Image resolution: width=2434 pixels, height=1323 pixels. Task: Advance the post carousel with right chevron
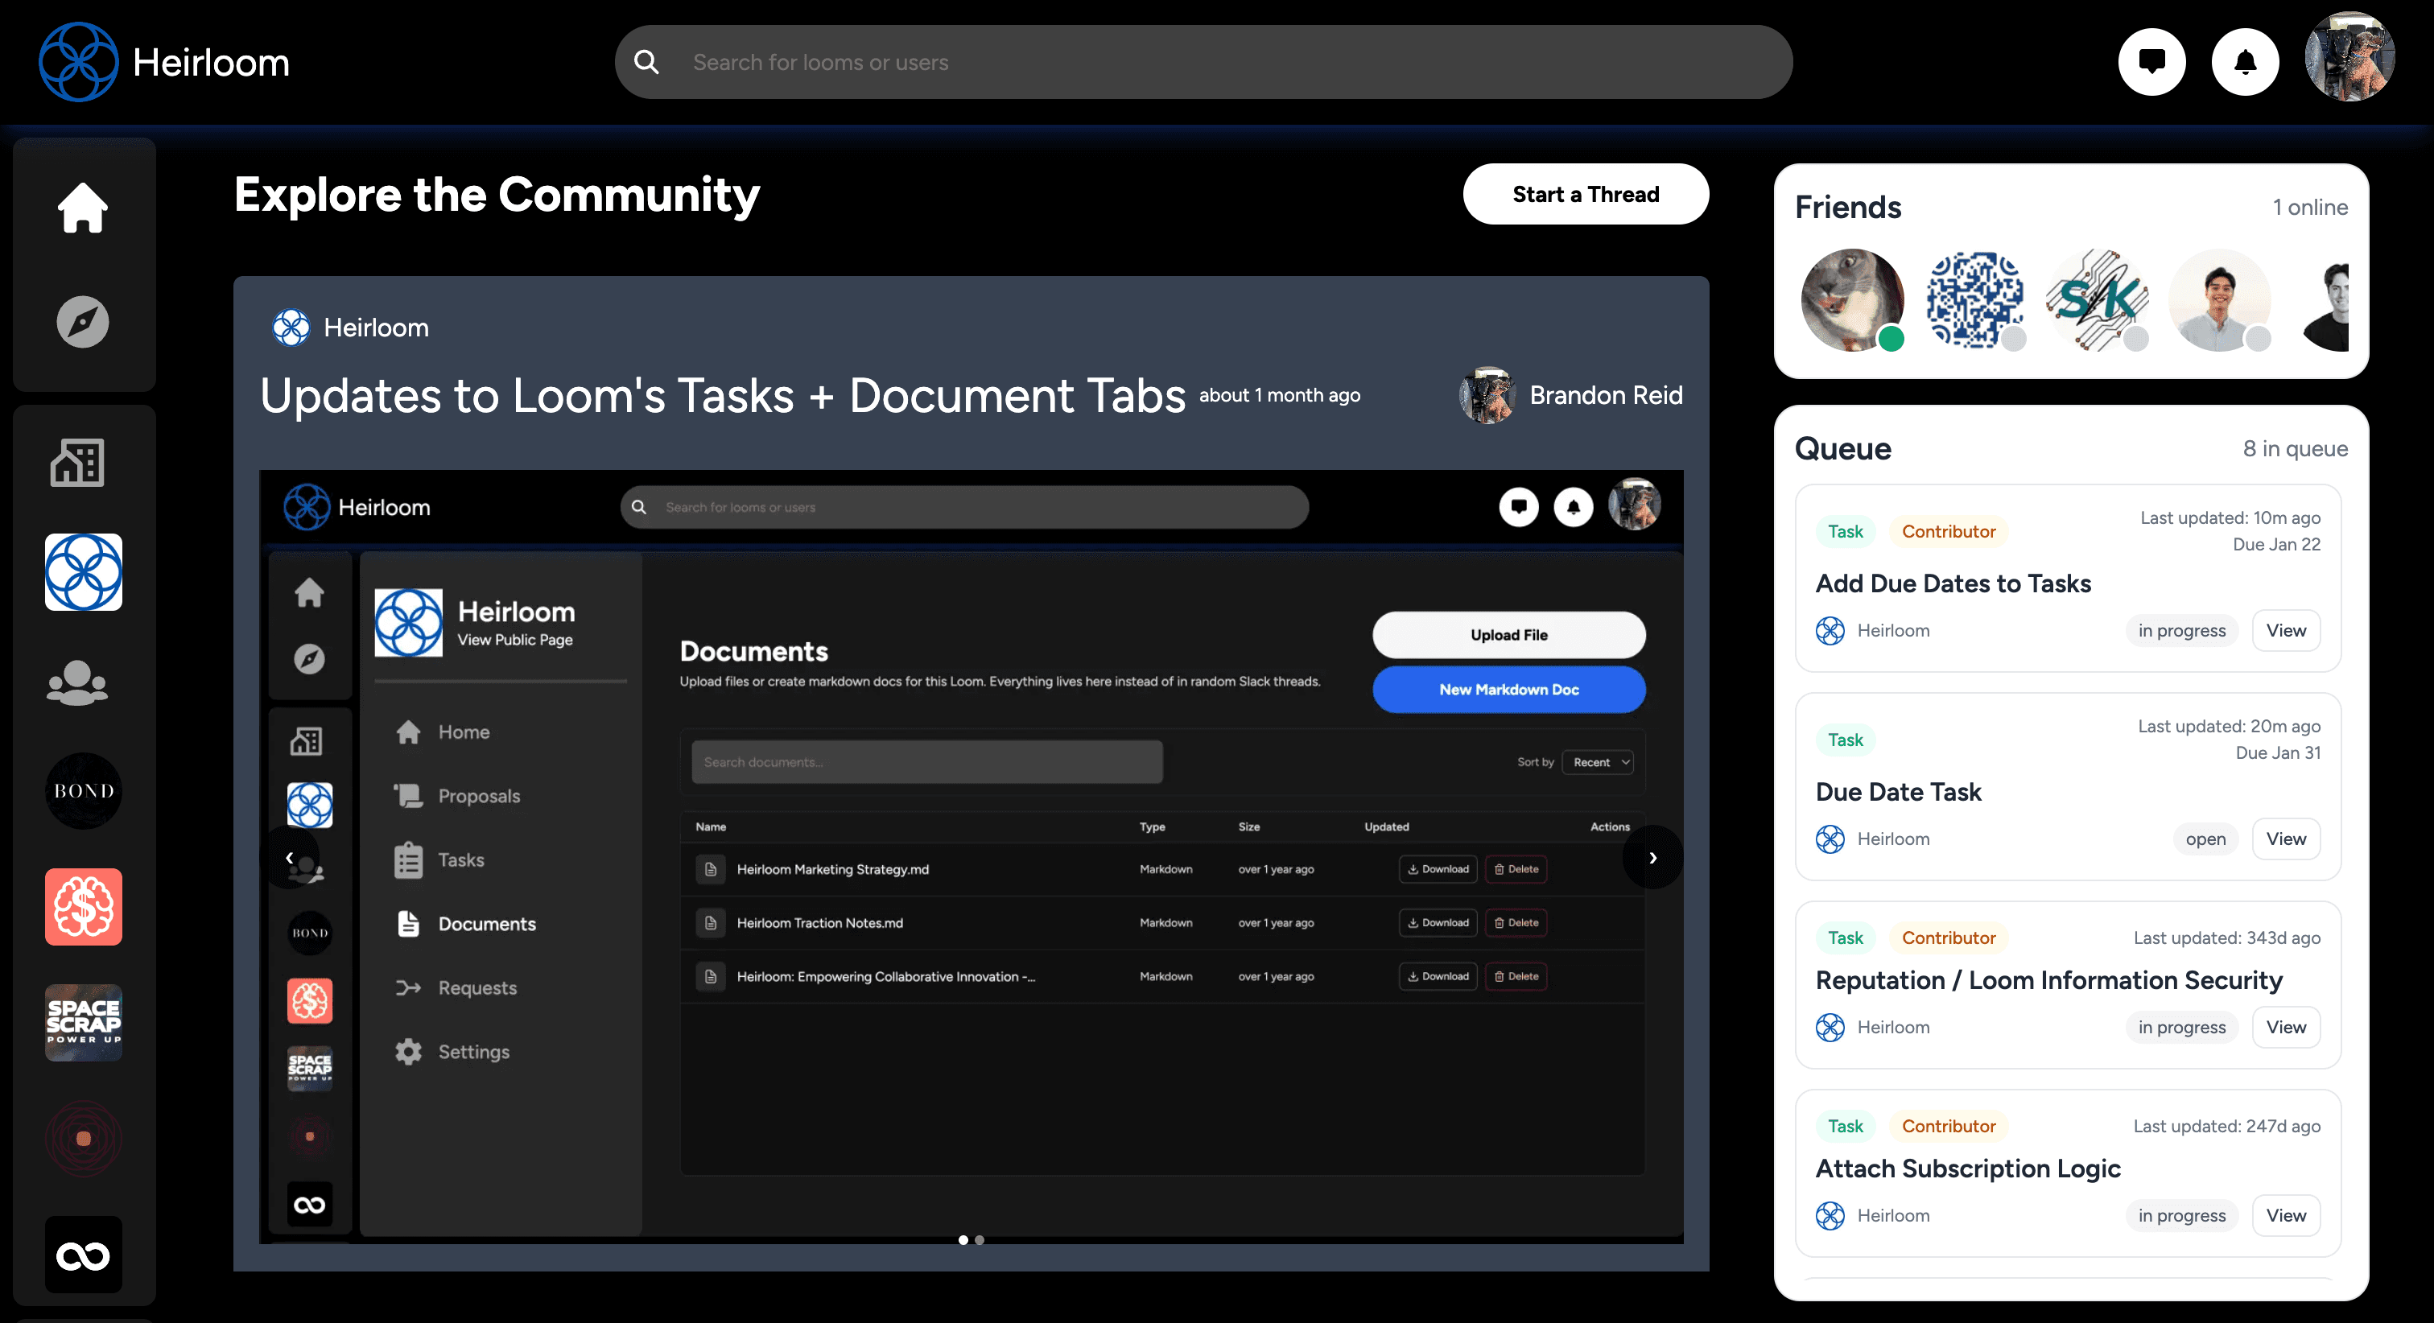point(1652,857)
